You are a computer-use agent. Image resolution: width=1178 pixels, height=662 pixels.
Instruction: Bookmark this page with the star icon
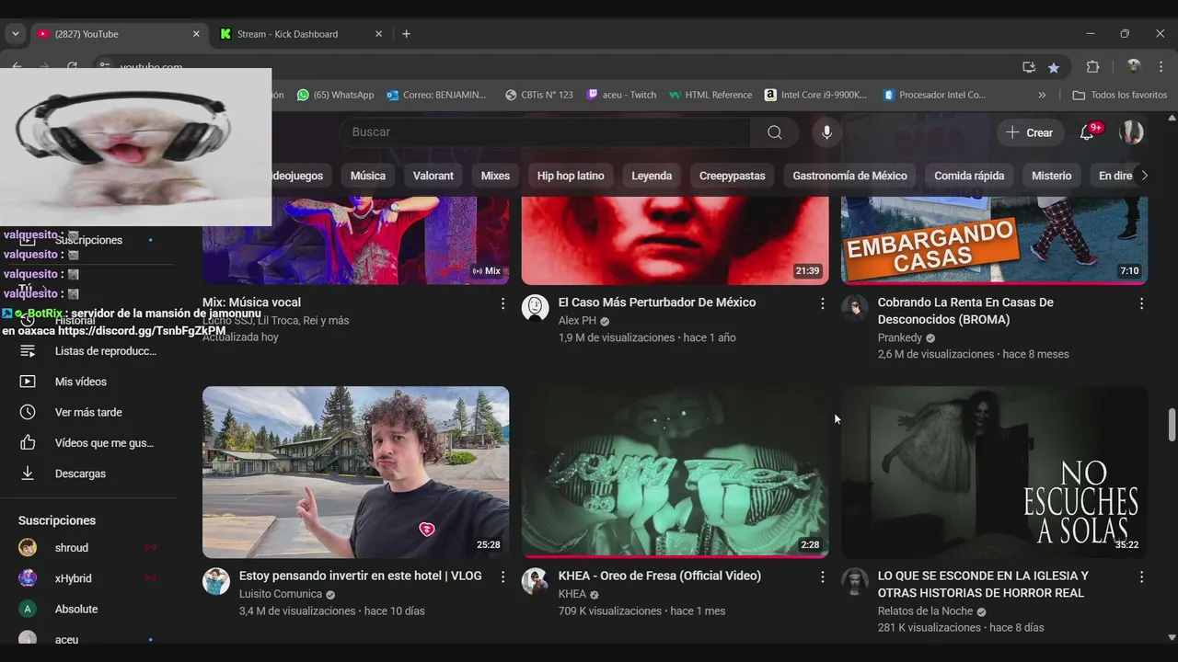point(1054,67)
